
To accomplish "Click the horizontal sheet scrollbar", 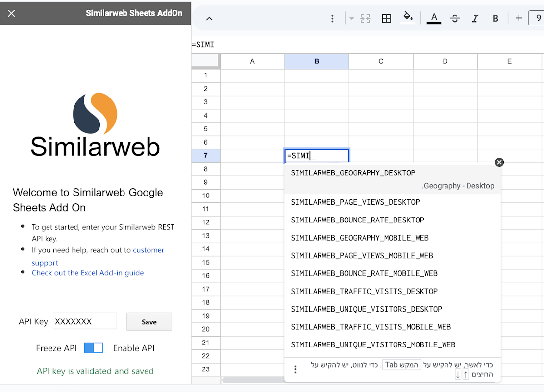I will (253, 380).
